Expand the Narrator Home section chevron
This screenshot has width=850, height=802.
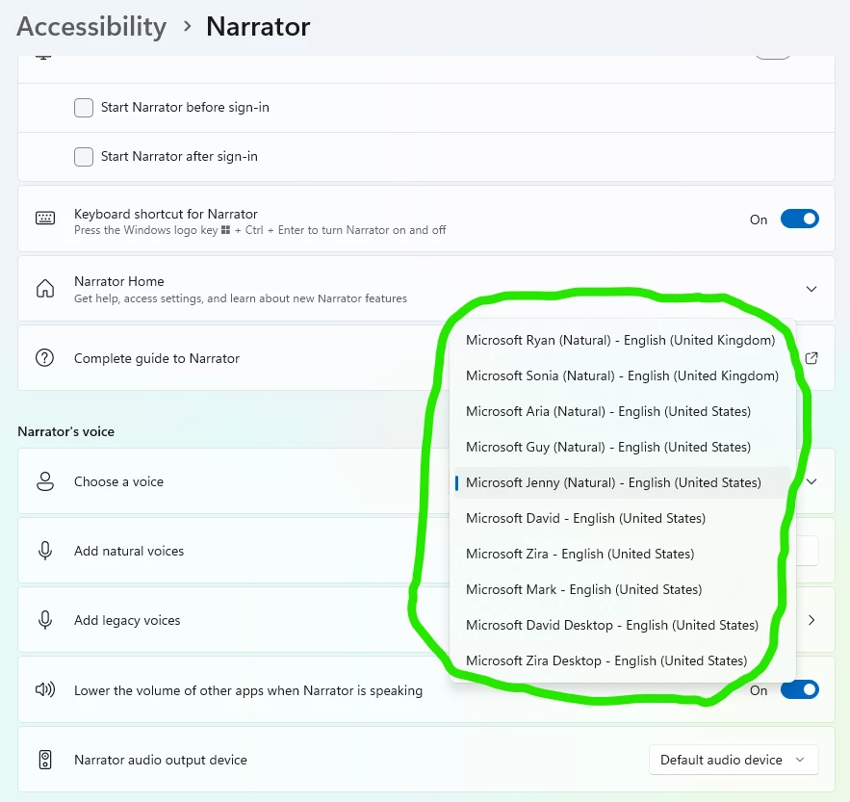pyautogui.click(x=811, y=289)
